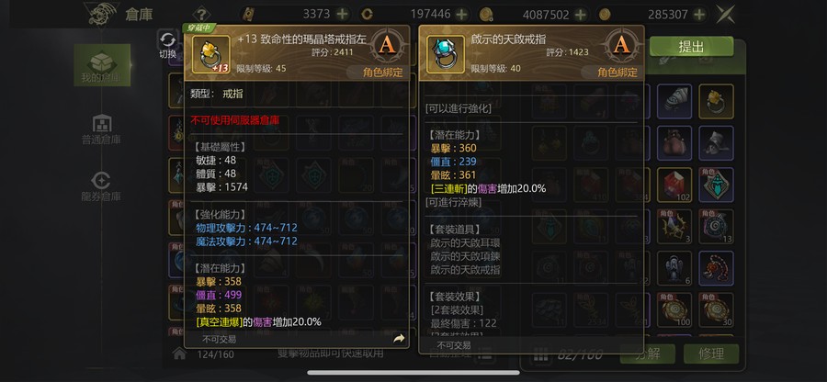
Task: Select the red crystal item with 102
Action: tap(674, 185)
